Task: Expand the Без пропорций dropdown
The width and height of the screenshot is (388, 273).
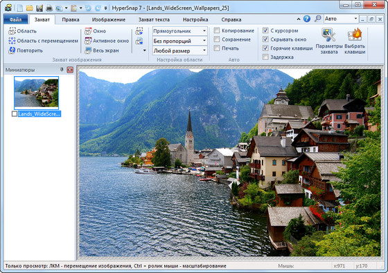Action: (x=180, y=41)
